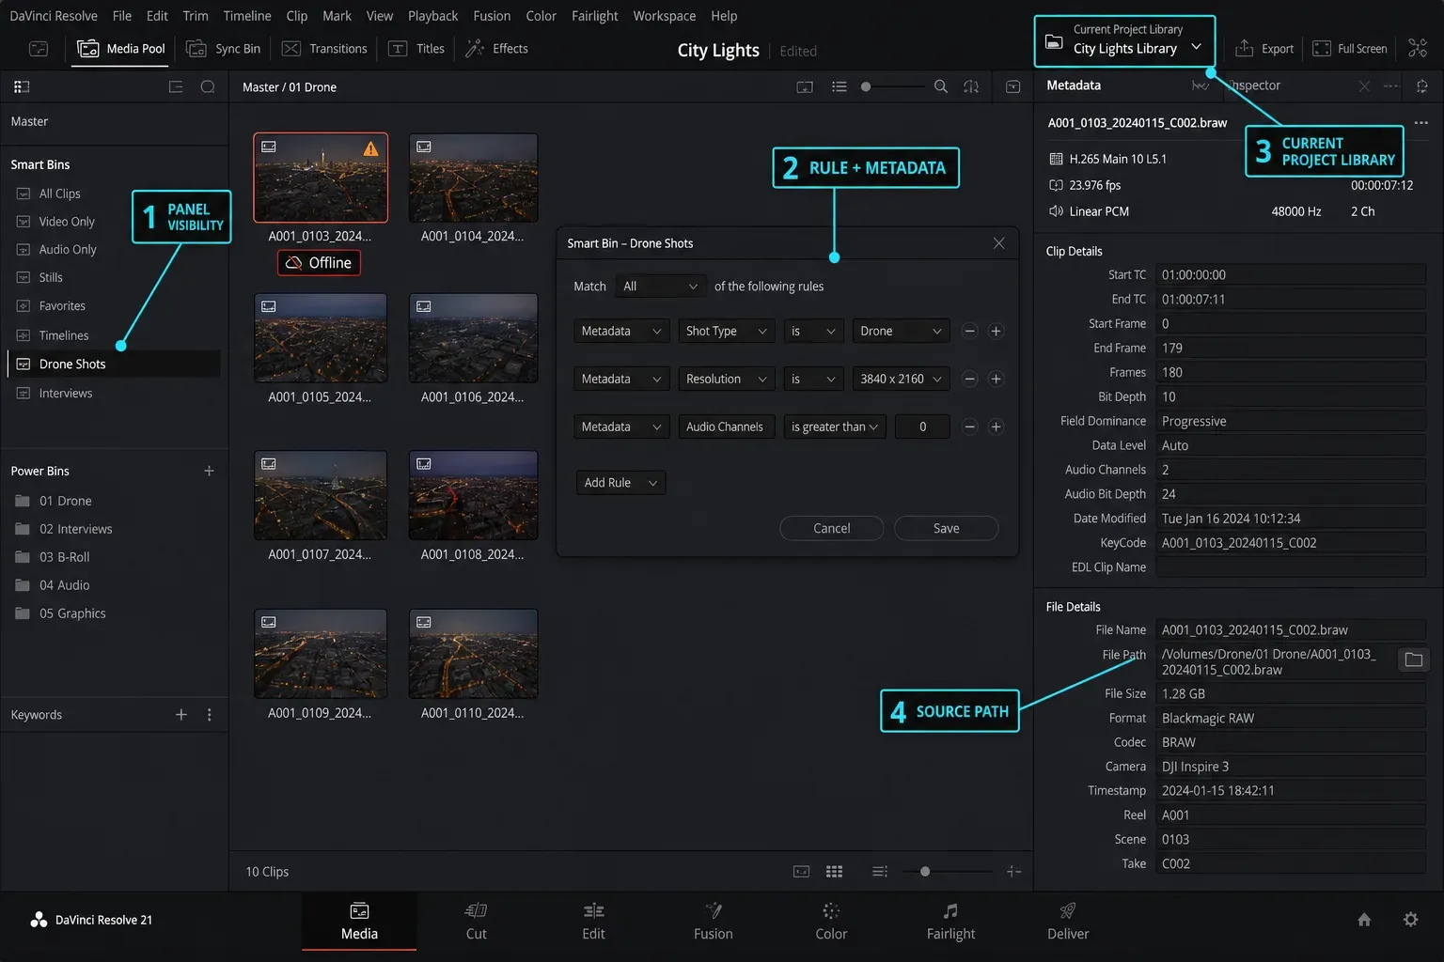Select clip thumbnail A001_0106_2024
Viewport: 1444px width, 962px height.
473,338
